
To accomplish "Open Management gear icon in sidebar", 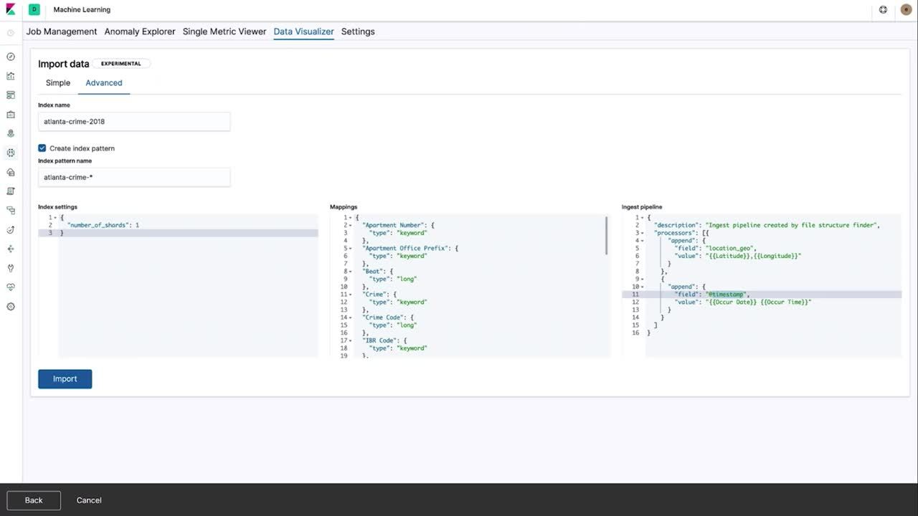I will pos(11,307).
